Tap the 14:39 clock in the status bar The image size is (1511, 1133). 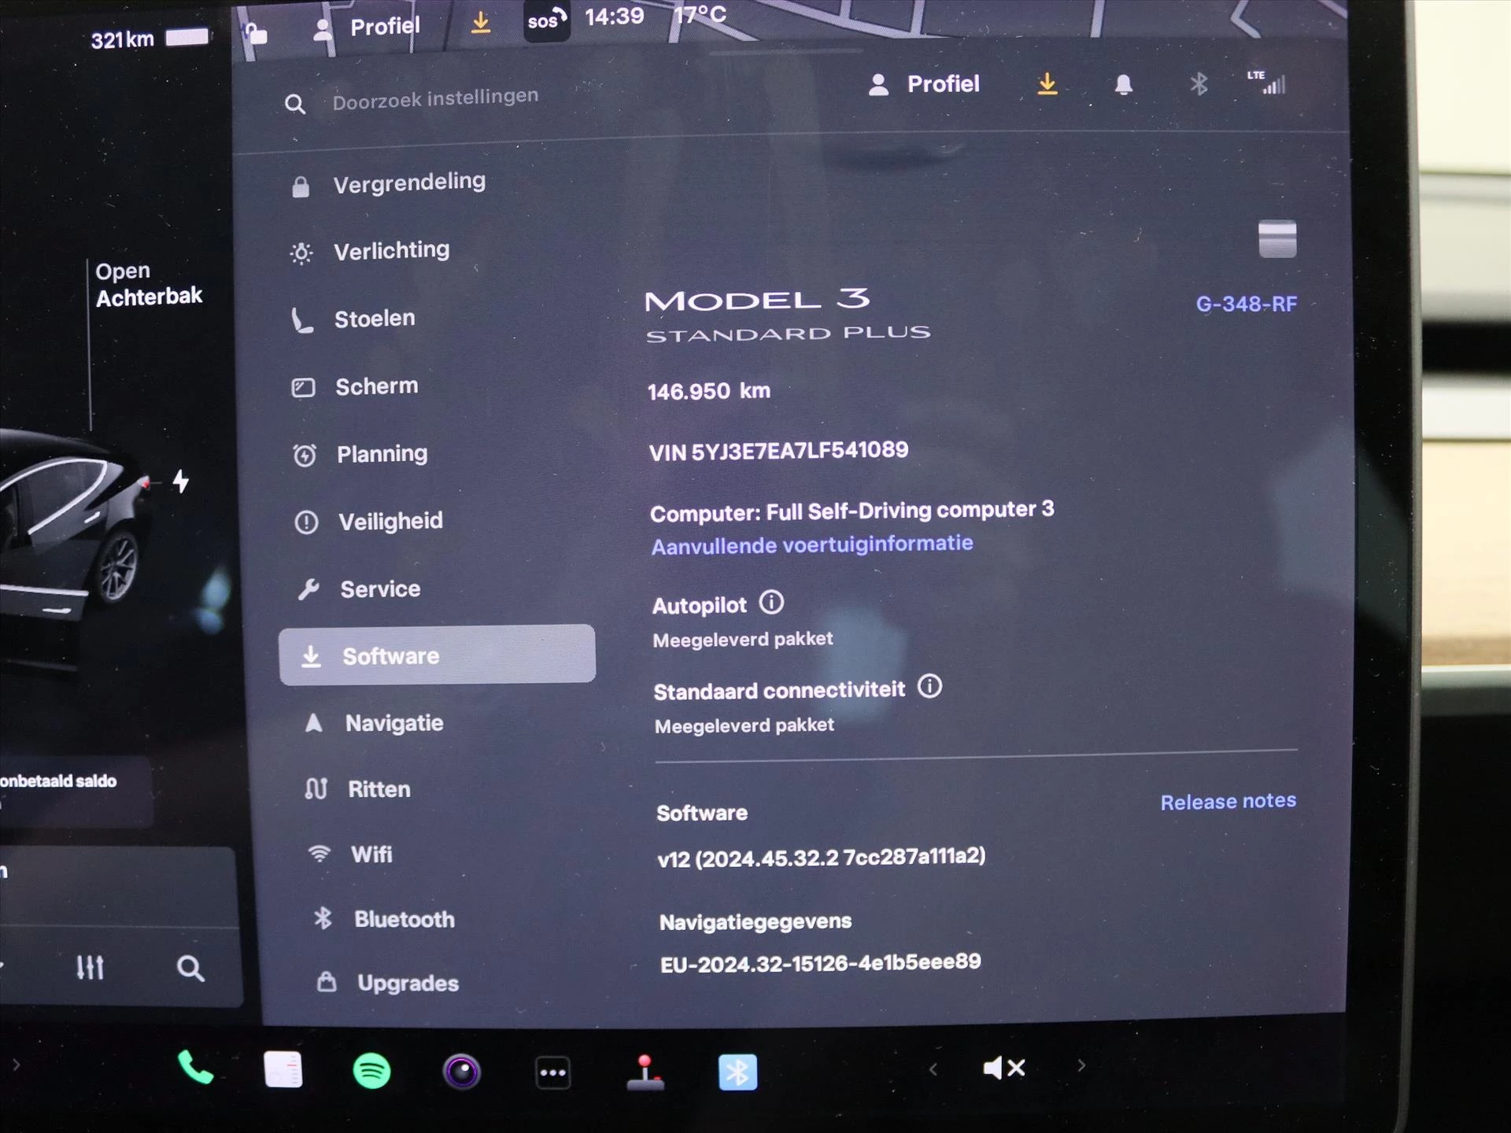coord(614,17)
